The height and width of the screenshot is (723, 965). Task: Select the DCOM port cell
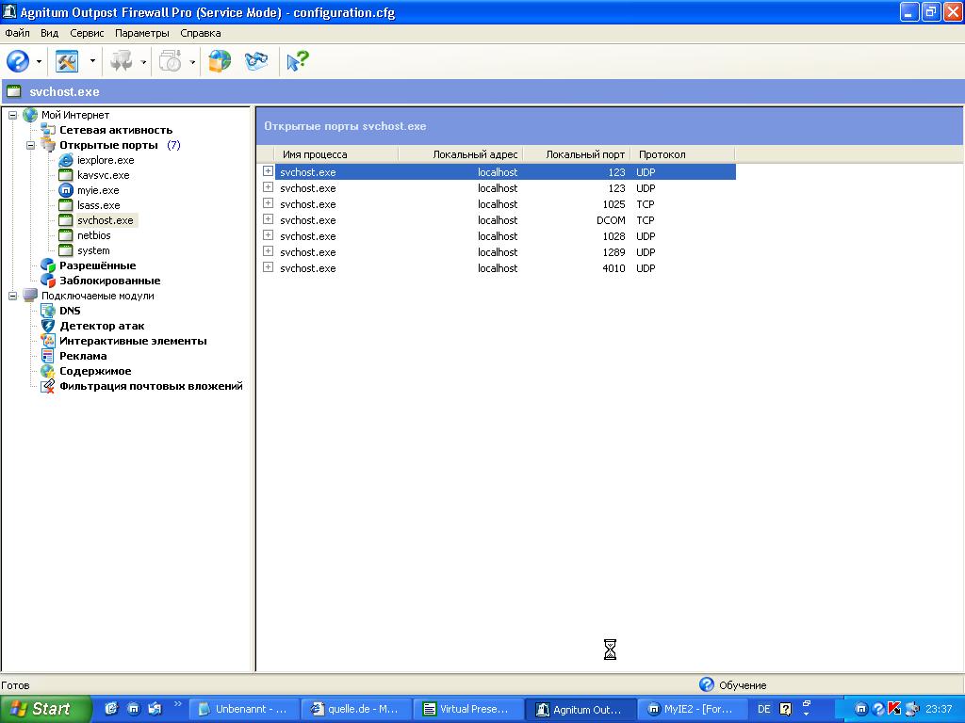tap(611, 220)
